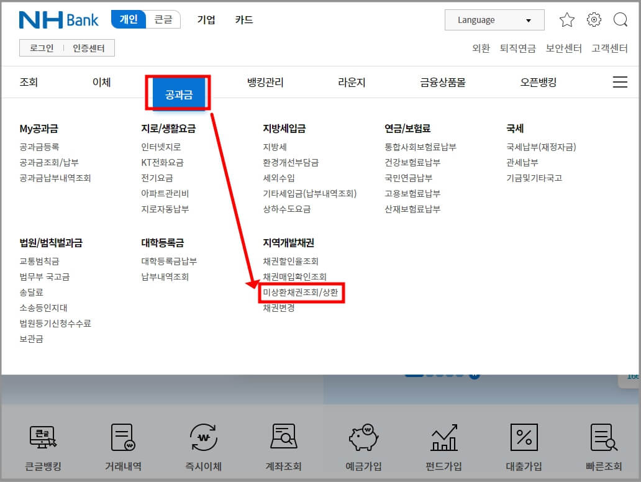Open the 이체 menu
The image size is (641, 482).
(x=101, y=81)
